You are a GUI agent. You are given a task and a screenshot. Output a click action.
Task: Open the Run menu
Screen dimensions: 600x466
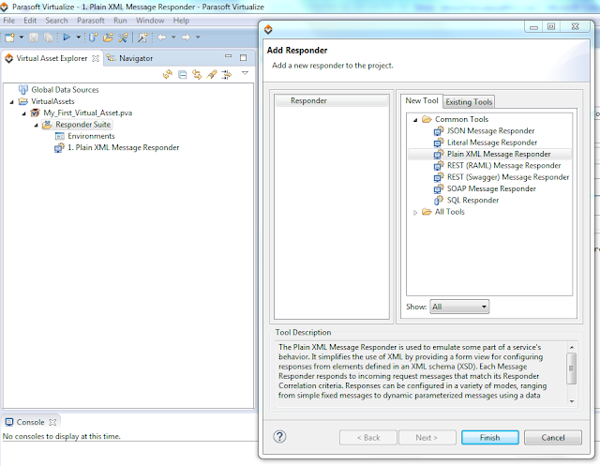point(120,21)
